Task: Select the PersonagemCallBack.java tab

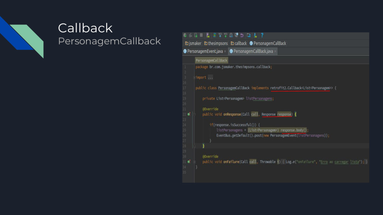Action: [253, 51]
